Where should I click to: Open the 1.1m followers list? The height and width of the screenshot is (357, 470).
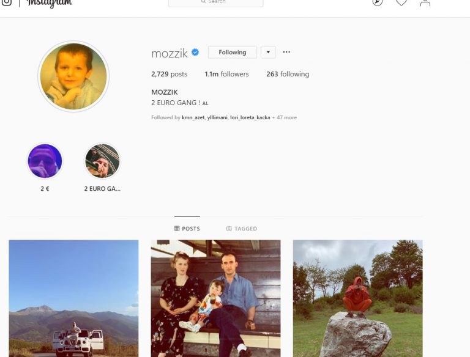click(x=226, y=74)
